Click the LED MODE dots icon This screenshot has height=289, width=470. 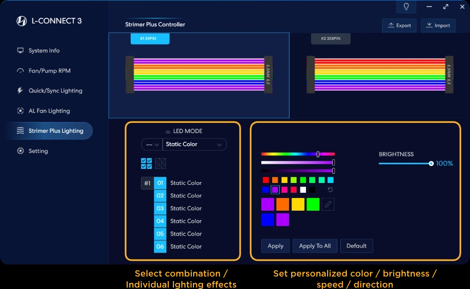pos(168,132)
